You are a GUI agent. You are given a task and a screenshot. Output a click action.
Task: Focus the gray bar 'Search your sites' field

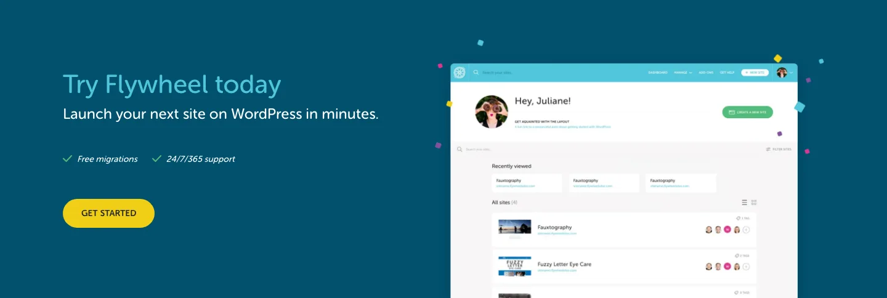click(x=479, y=150)
